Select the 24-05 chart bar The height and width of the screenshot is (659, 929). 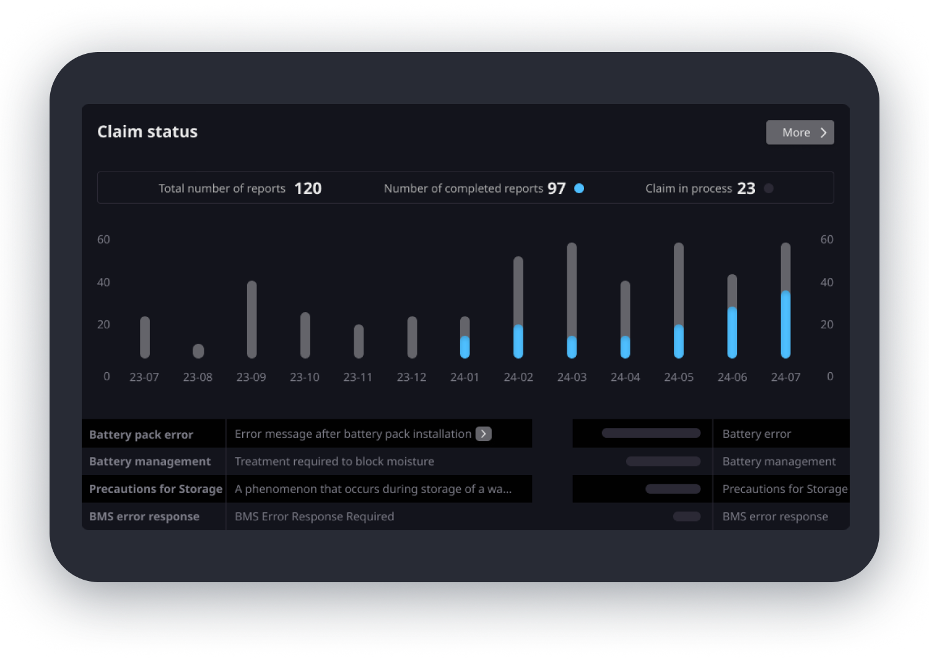pyautogui.click(x=679, y=300)
